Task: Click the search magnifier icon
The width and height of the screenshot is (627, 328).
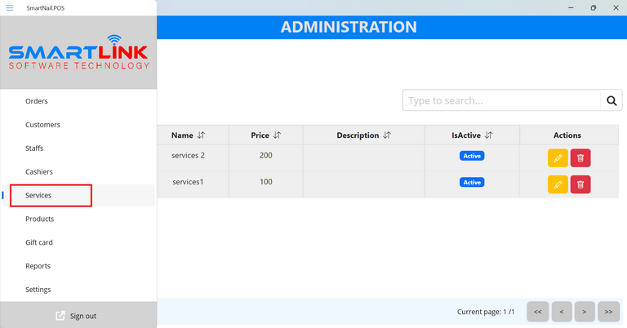Action: [x=611, y=100]
